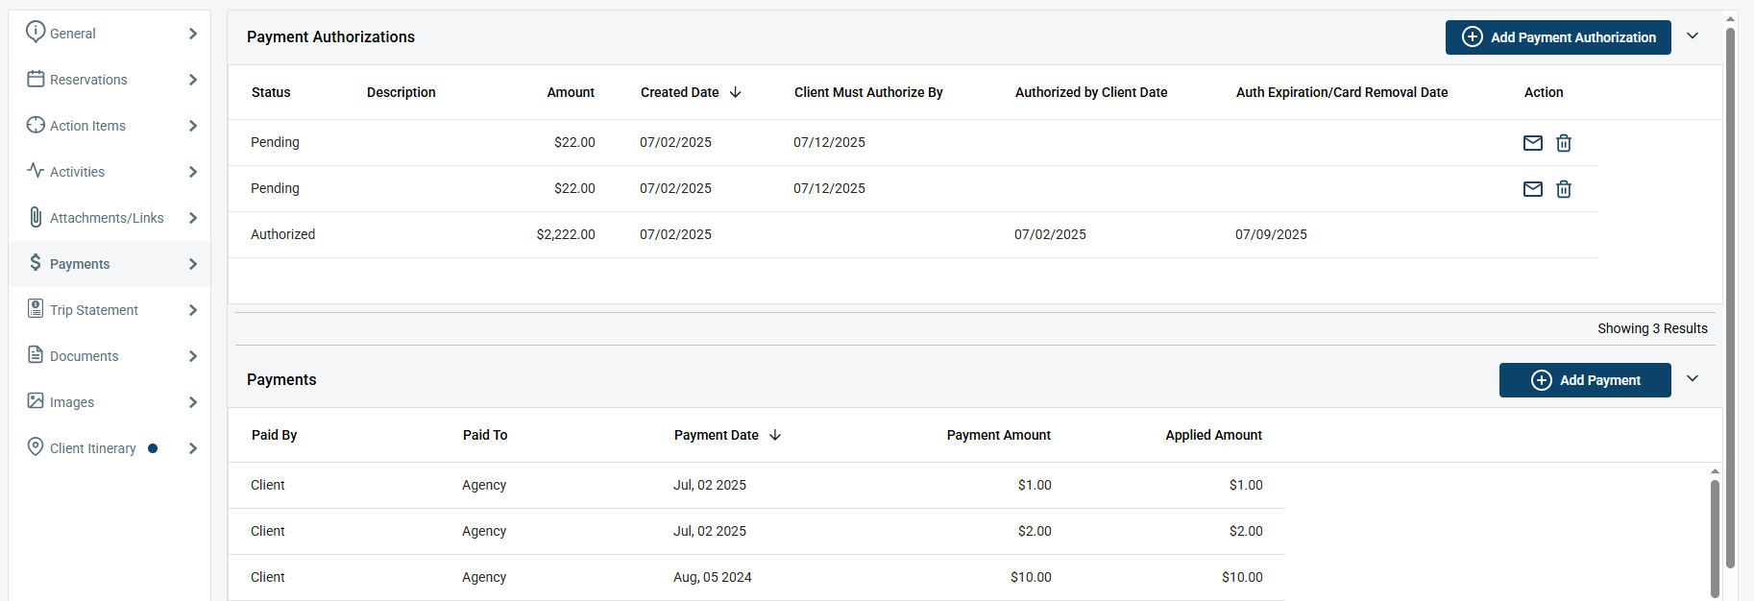1754x601 pixels.
Task: Sort by Authorized by Client Date header
Action: point(1091,92)
